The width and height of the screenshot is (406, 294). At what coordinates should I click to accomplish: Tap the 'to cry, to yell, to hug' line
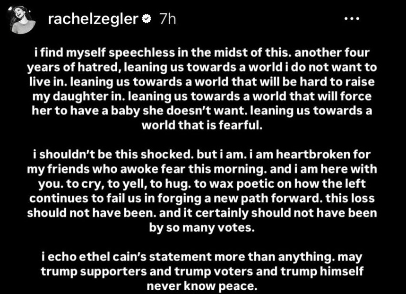click(x=202, y=184)
